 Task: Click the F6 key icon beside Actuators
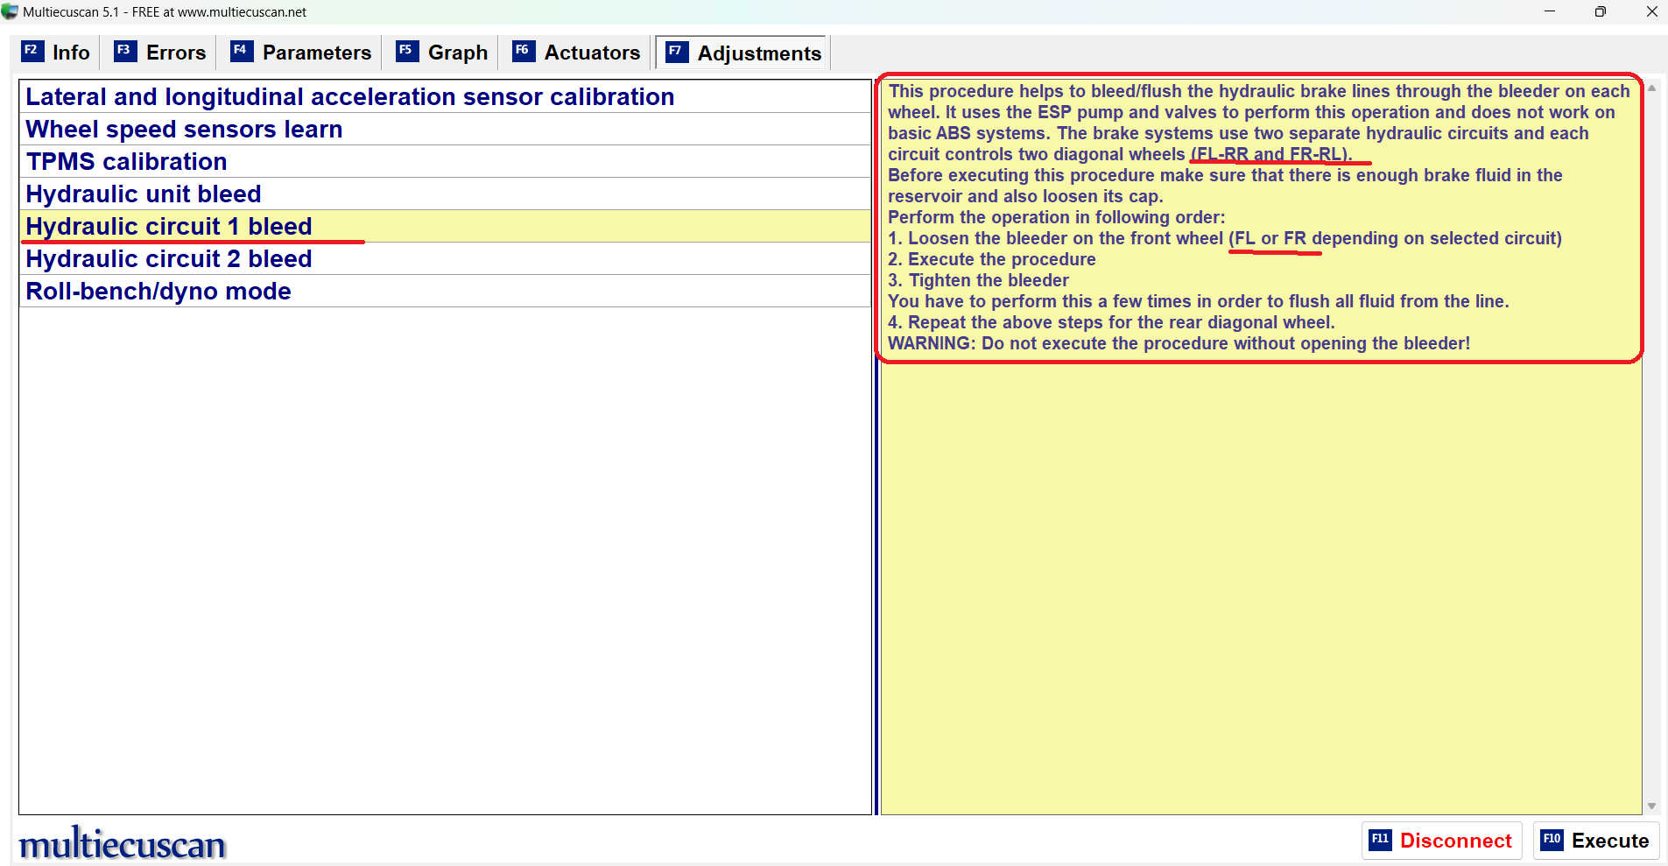[523, 51]
